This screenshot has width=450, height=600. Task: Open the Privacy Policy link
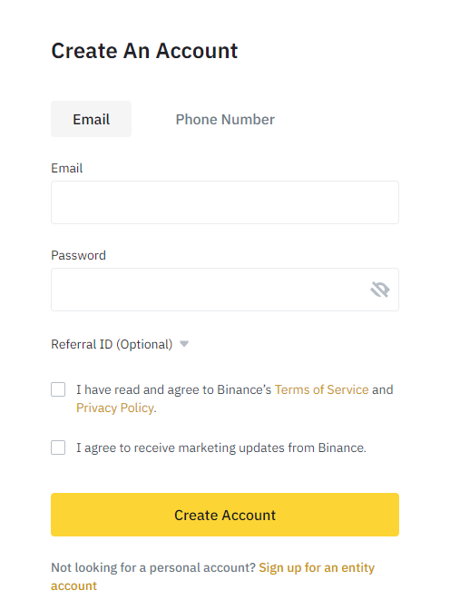coord(115,408)
